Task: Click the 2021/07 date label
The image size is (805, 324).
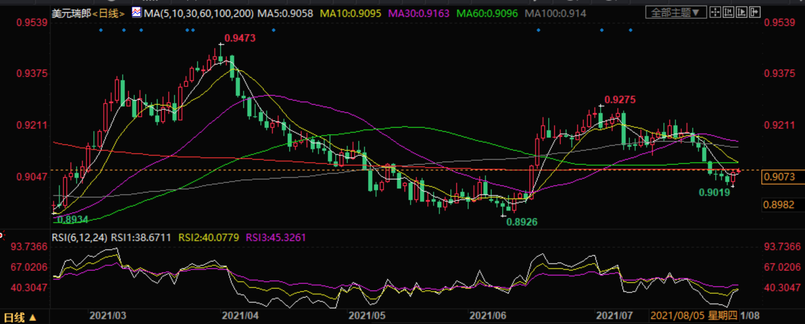Action: (x=614, y=316)
